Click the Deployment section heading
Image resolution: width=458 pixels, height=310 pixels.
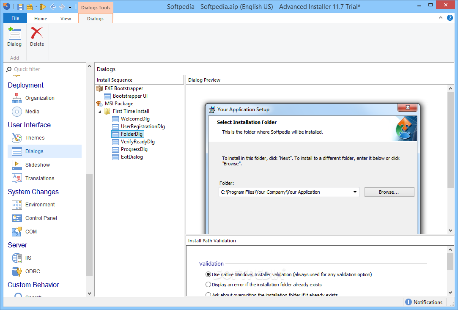25,85
